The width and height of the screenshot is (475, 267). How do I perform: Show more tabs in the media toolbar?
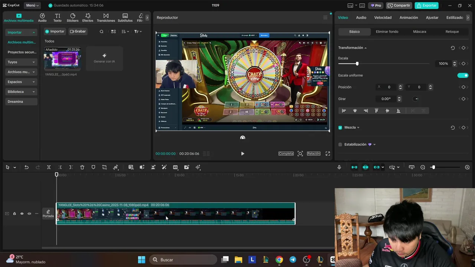pos(147,17)
